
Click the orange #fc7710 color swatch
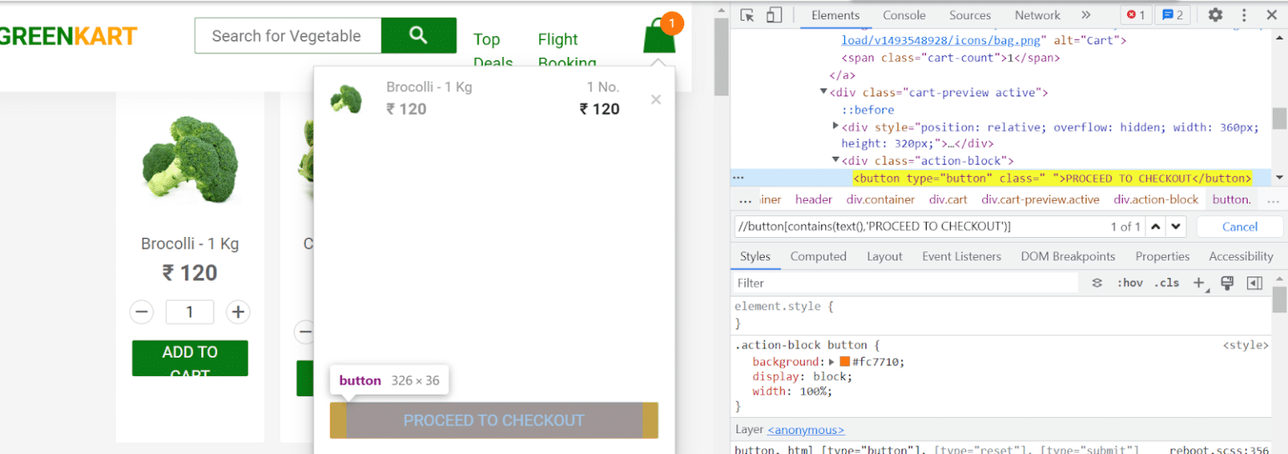click(x=844, y=362)
